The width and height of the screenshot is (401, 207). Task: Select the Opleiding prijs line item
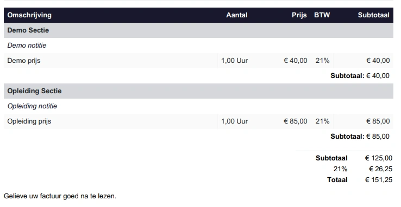(198, 121)
